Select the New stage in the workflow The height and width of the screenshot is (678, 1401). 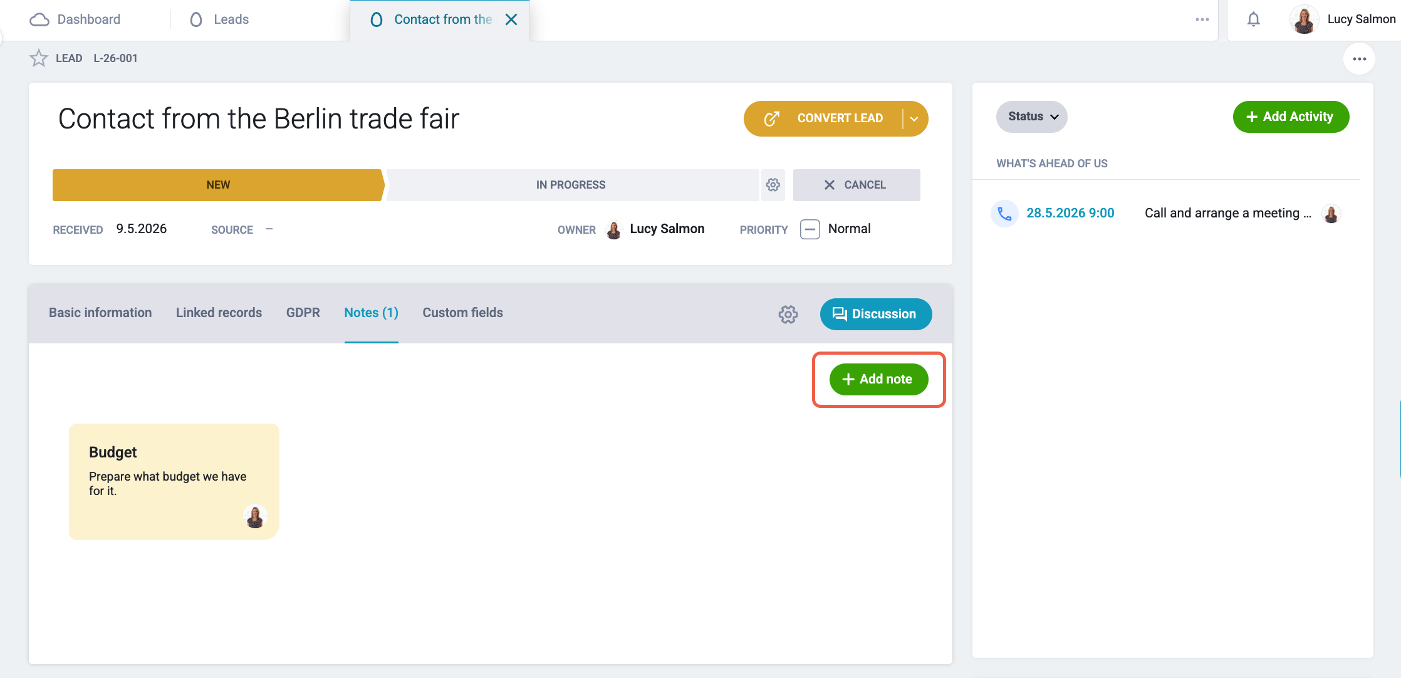pos(218,185)
